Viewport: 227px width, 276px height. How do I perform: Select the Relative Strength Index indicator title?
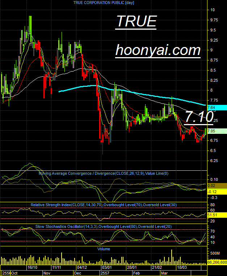tap(104, 205)
